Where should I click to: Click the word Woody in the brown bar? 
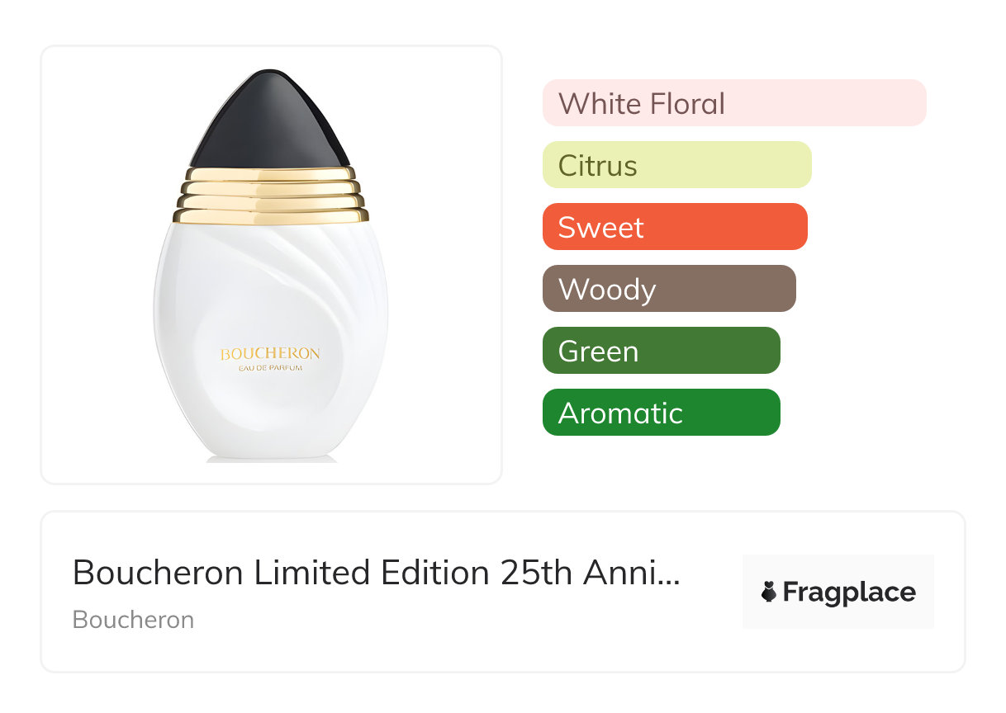click(607, 290)
